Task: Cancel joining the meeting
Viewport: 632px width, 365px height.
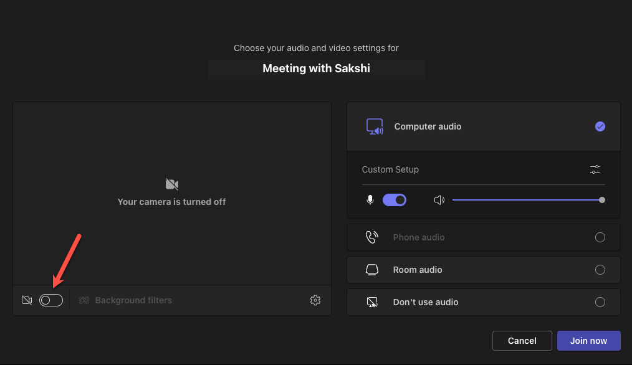Action: tap(522, 340)
